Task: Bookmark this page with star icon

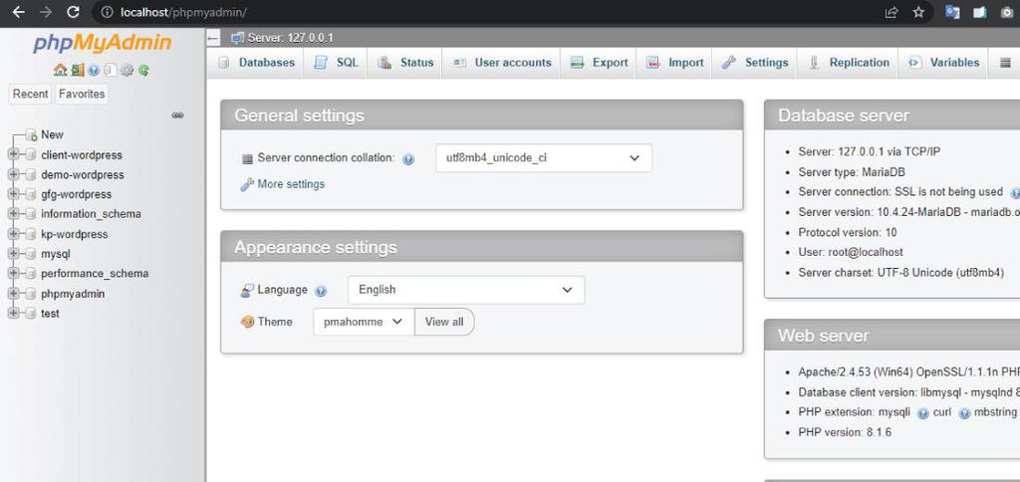Action: tap(918, 12)
